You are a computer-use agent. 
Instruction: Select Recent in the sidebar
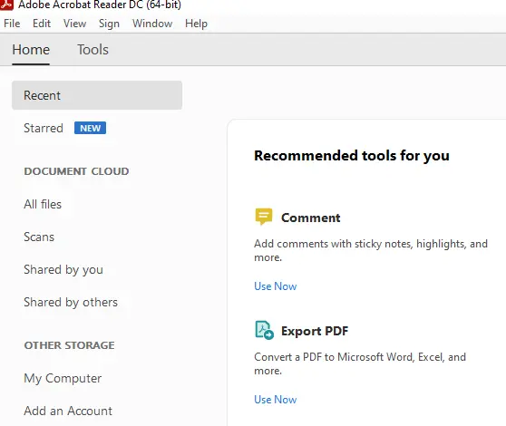click(x=97, y=95)
